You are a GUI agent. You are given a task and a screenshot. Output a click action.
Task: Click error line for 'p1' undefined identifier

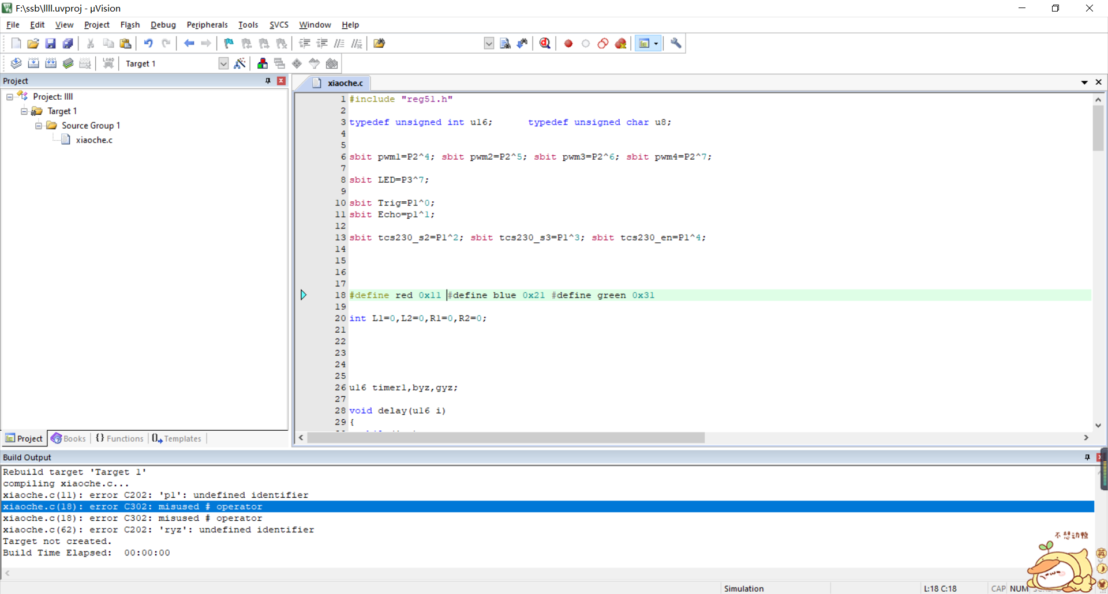[156, 495]
